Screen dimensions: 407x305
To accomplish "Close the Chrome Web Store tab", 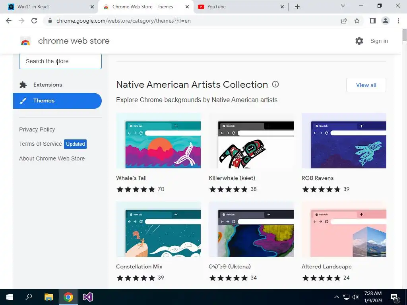I will [187, 7].
